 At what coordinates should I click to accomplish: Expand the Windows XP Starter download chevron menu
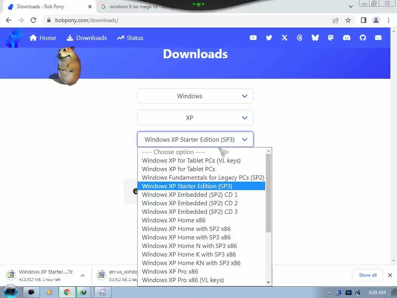83,275
